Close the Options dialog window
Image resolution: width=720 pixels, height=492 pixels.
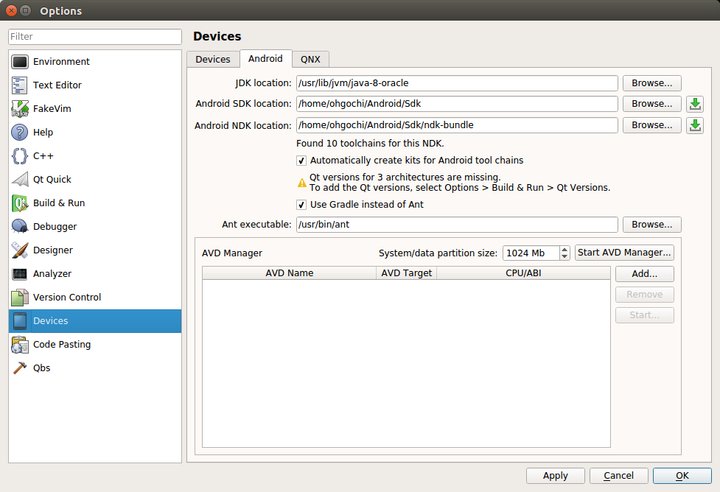coord(12,10)
